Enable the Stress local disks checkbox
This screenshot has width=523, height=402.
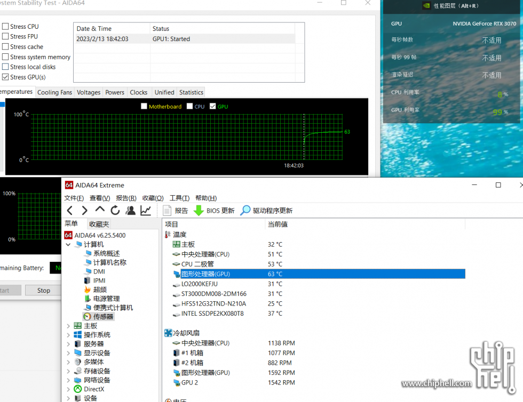point(5,67)
